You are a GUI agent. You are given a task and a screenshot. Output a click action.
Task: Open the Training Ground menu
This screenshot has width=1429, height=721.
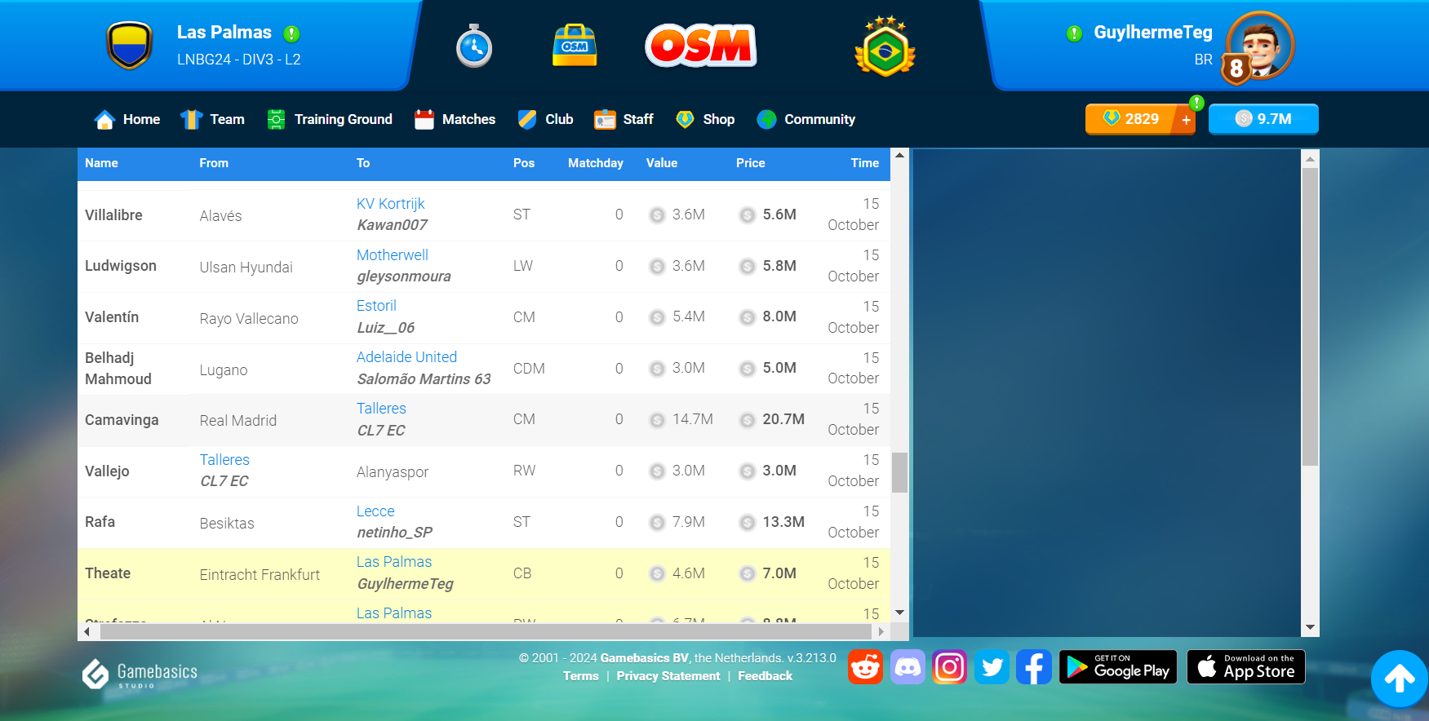coord(330,119)
